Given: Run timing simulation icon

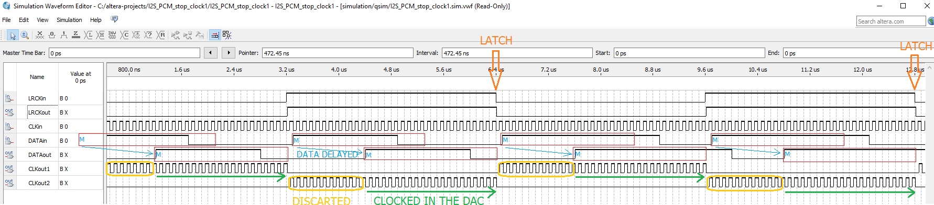Looking at the screenshot, I should point(188,35).
